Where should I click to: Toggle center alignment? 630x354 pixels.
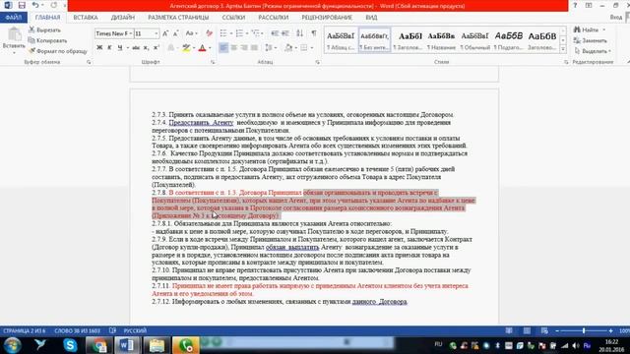pos(234,48)
